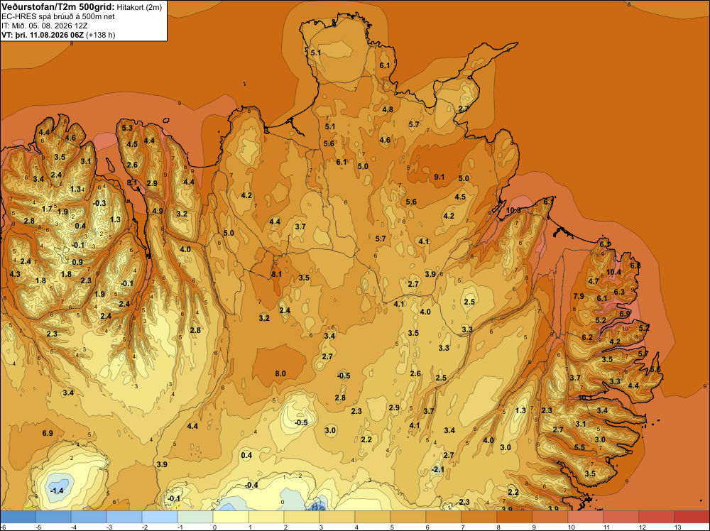
Task: Click legend swatch between 4 and 5
Action: (x=372, y=517)
